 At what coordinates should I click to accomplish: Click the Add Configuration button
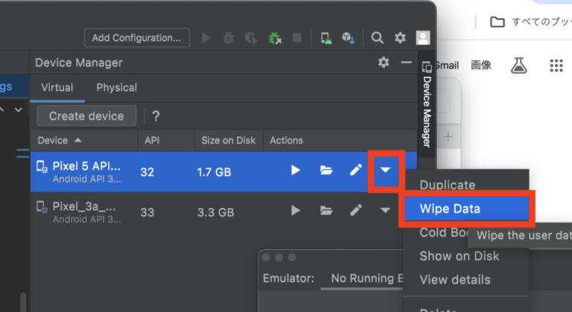coord(136,37)
